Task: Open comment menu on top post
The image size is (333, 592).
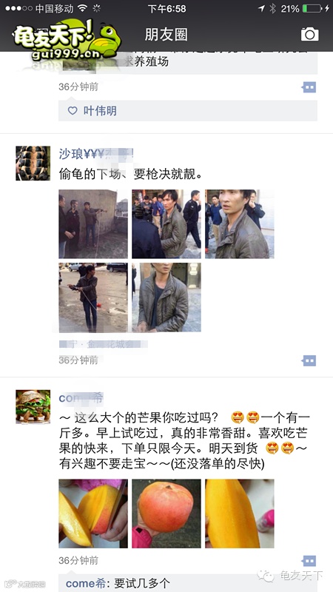Action: point(309,87)
